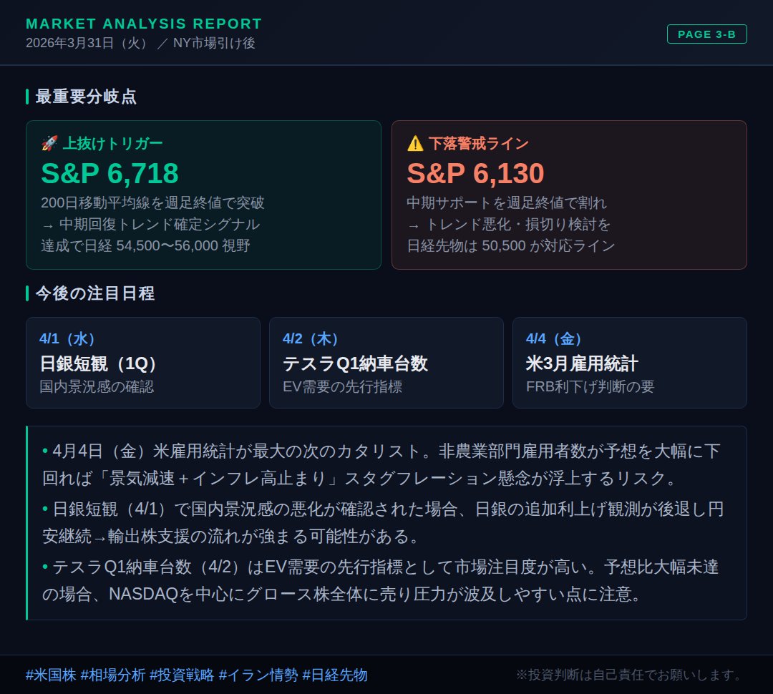The width and height of the screenshot is (773, 694).
Task: Click the S&P 6,130 alert level
Action: (x=473, y=173)
